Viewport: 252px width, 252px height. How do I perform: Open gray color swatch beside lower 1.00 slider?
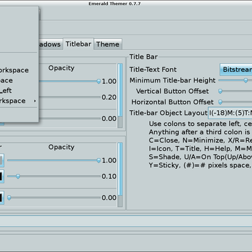click(x=1, y=161)
